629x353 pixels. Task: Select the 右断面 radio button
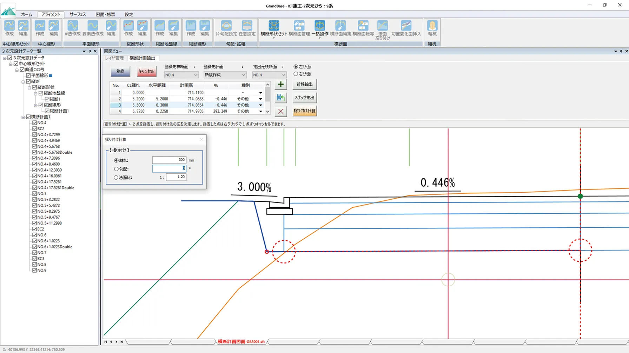coord(296,74)
